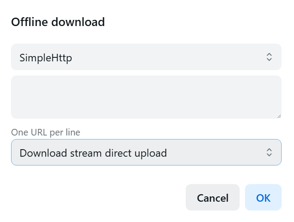294x222 pixels.
Task: Place the cursor in the URLs input box
Action: [146, 97]
